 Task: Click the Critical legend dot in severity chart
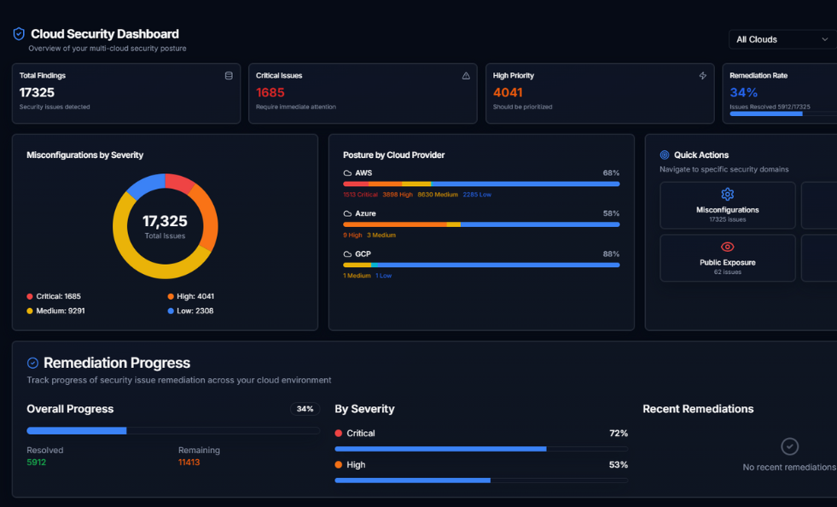30,296
